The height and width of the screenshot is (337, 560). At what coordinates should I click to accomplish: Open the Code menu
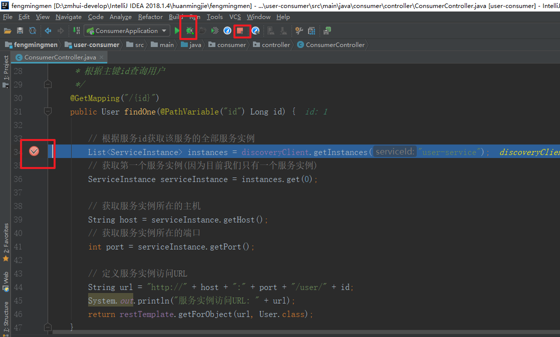(96, 17)
